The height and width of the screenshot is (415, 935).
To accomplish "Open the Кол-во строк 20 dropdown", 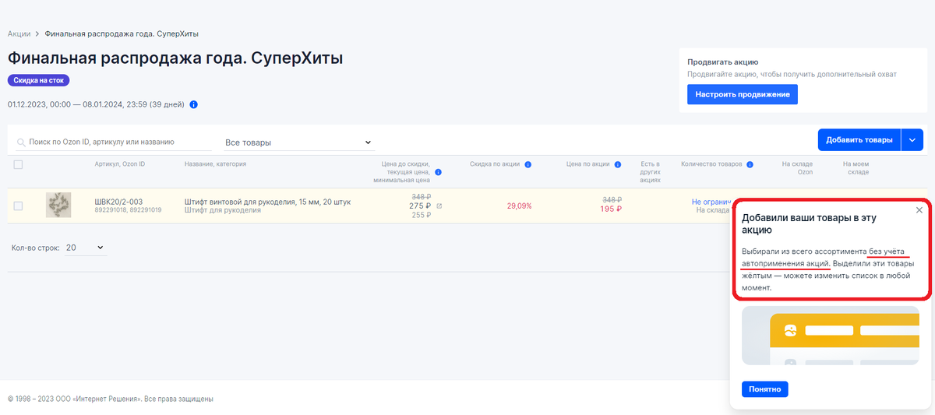I will click(84, 248).
